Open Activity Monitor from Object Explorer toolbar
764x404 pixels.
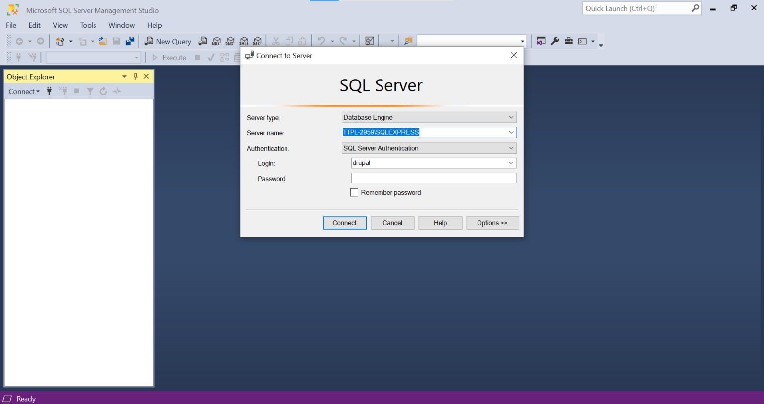pos(116,91)
